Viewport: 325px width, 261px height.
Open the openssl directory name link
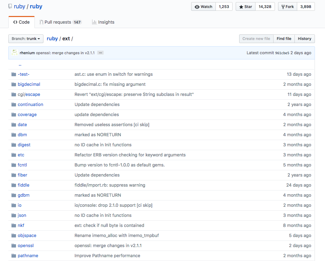point(26,246)
